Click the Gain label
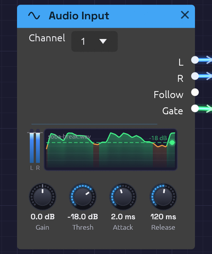The height and width of the screenshot is (254, 212). point(42,228)
